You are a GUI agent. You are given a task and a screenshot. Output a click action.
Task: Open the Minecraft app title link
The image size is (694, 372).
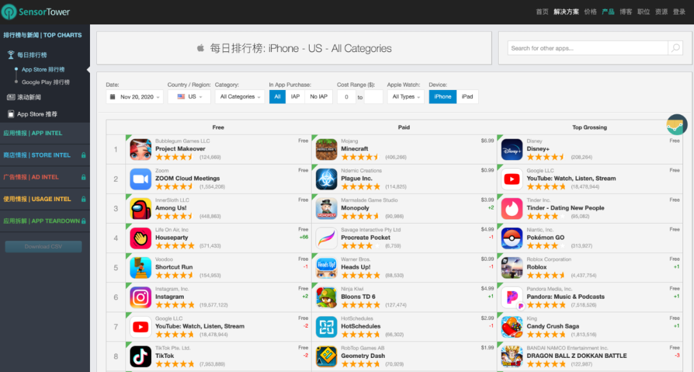point(354,148)
